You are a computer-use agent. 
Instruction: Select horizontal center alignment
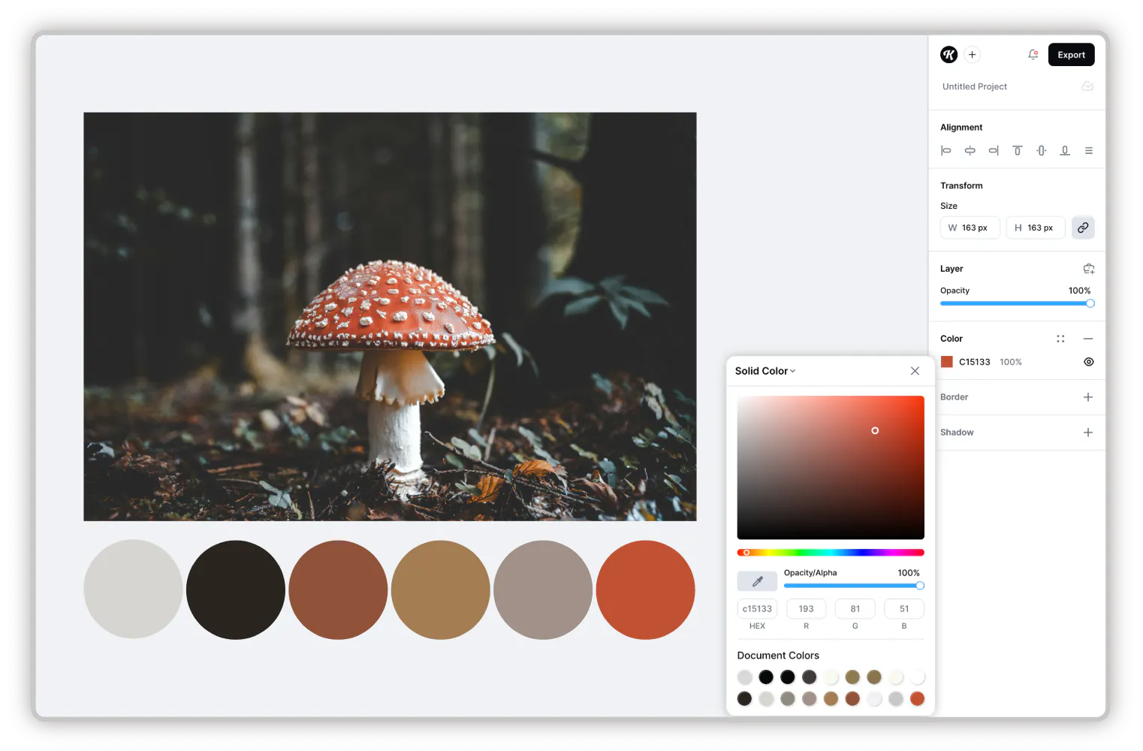970,150
